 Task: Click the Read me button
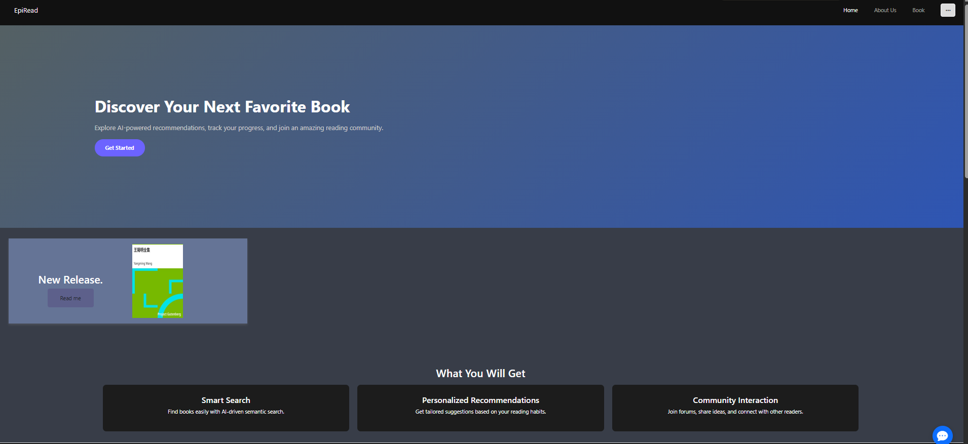pos(70,298)
